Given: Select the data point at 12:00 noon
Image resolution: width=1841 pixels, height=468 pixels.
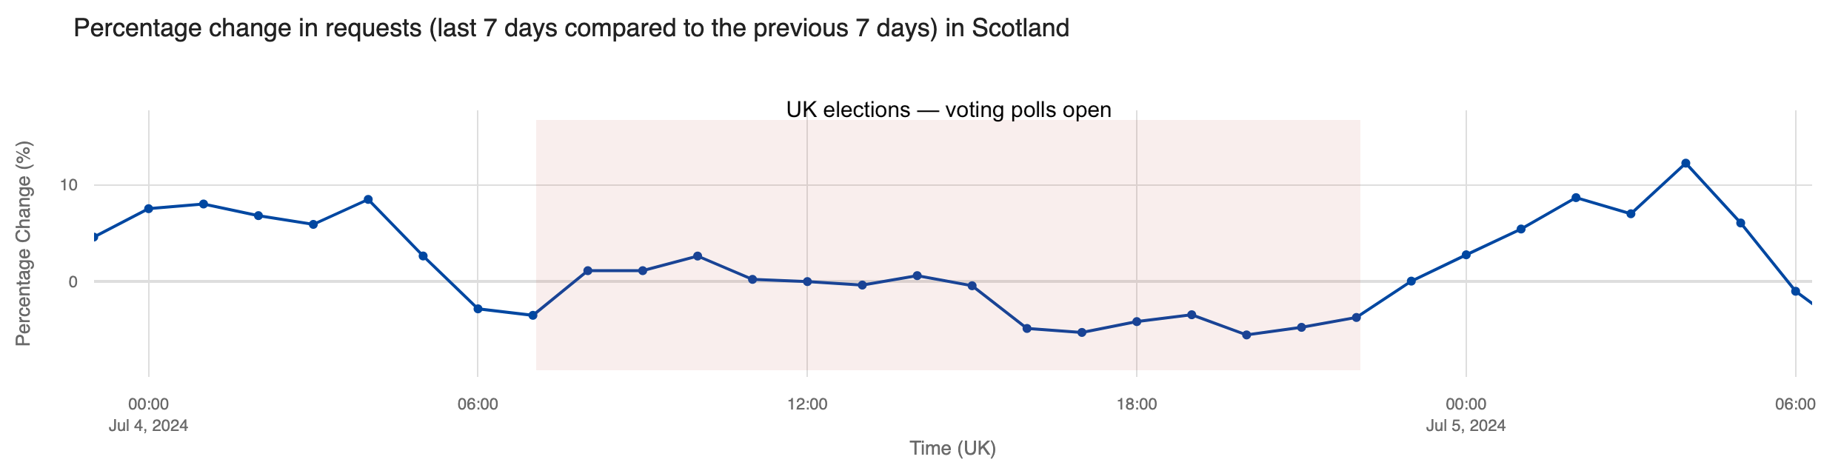Looking at the screenshot, I should [807, 281].
